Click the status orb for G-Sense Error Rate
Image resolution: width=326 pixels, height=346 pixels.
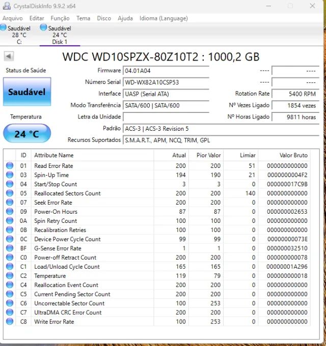(x=10, y=248)
